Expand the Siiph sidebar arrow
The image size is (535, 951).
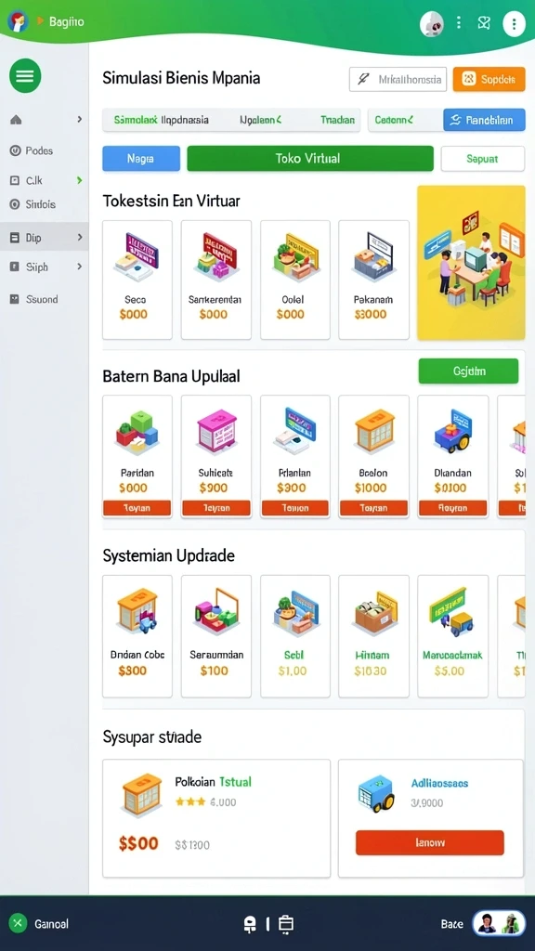click(x=80, y=267)
